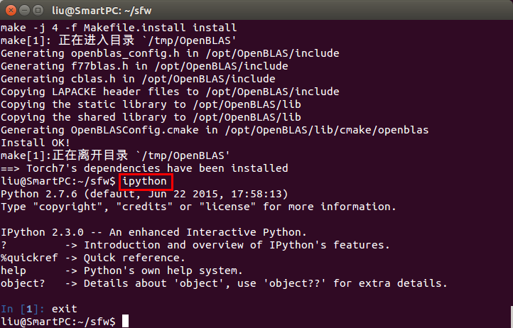Click the 'IPython 2.3.0' banner text
513x328 pixels.
click(42, 232)
